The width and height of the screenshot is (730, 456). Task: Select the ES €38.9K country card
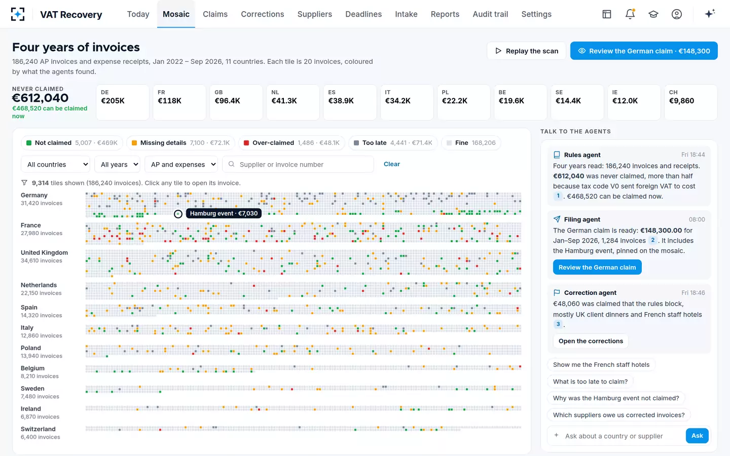coord(349,102)
